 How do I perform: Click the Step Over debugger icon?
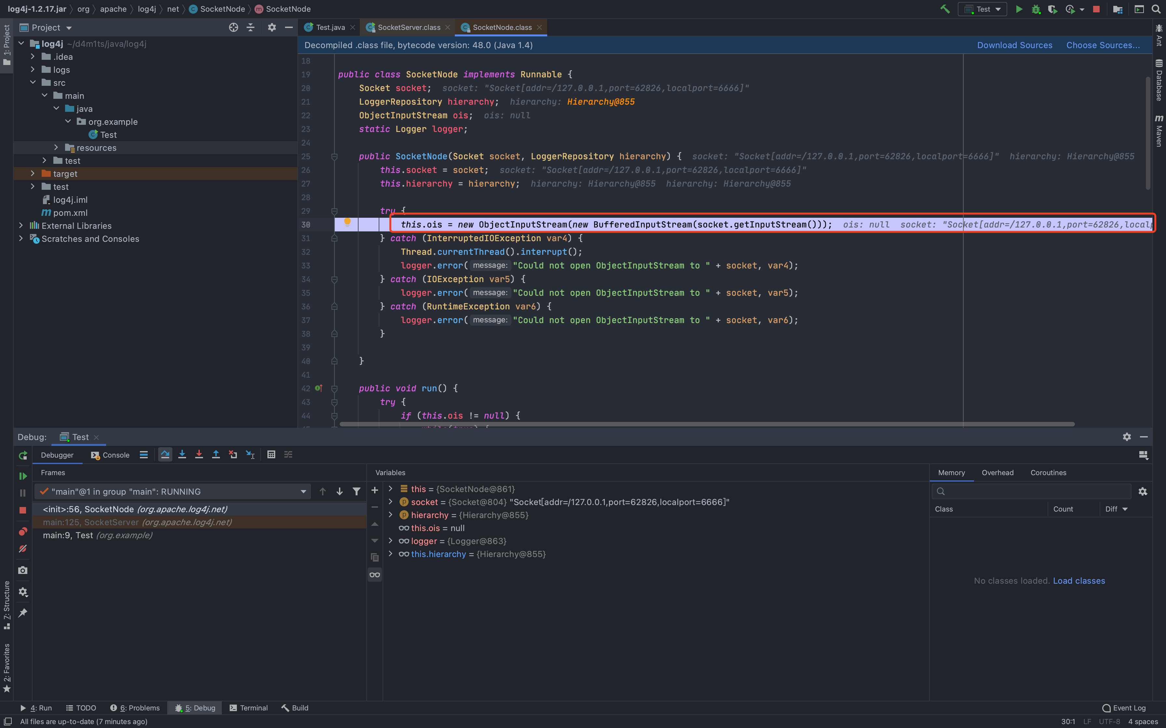pyautogui.click(x=165, y=455)
